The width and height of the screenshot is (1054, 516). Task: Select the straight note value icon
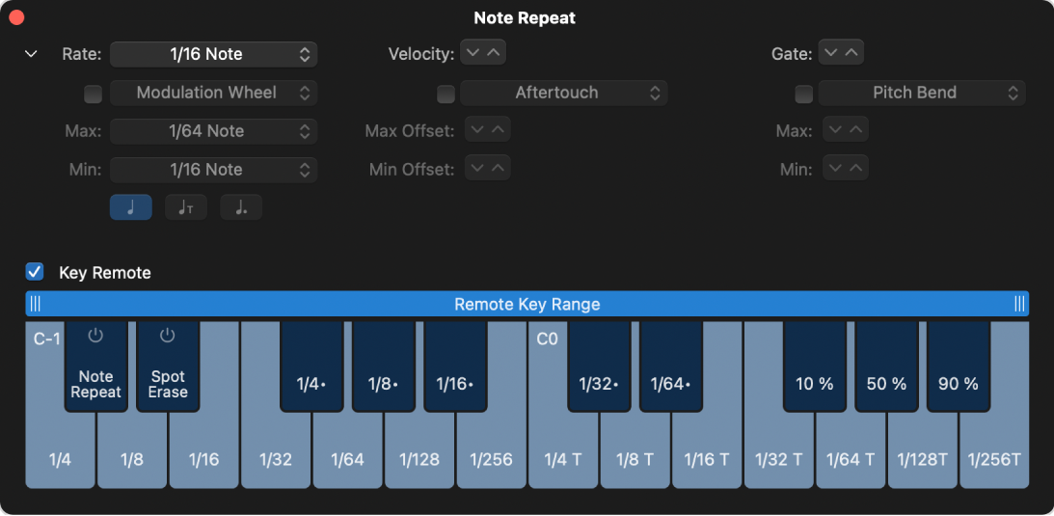coord(131,207)
